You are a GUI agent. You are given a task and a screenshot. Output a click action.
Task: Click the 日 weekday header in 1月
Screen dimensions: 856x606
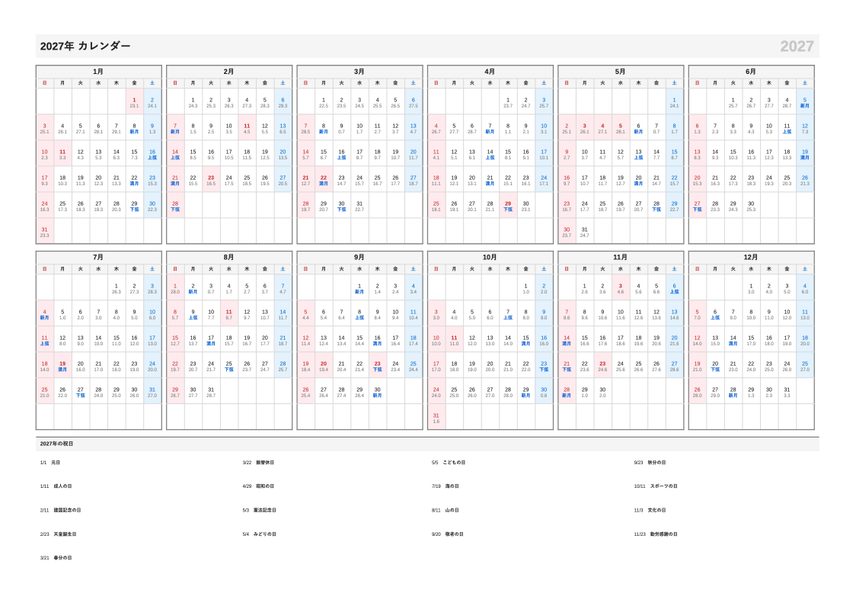45,83
